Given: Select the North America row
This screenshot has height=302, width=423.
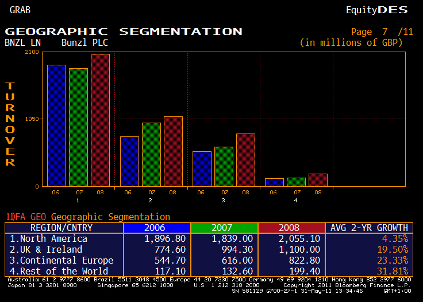Looking at the screenshot, I should [x=49, y=238].
